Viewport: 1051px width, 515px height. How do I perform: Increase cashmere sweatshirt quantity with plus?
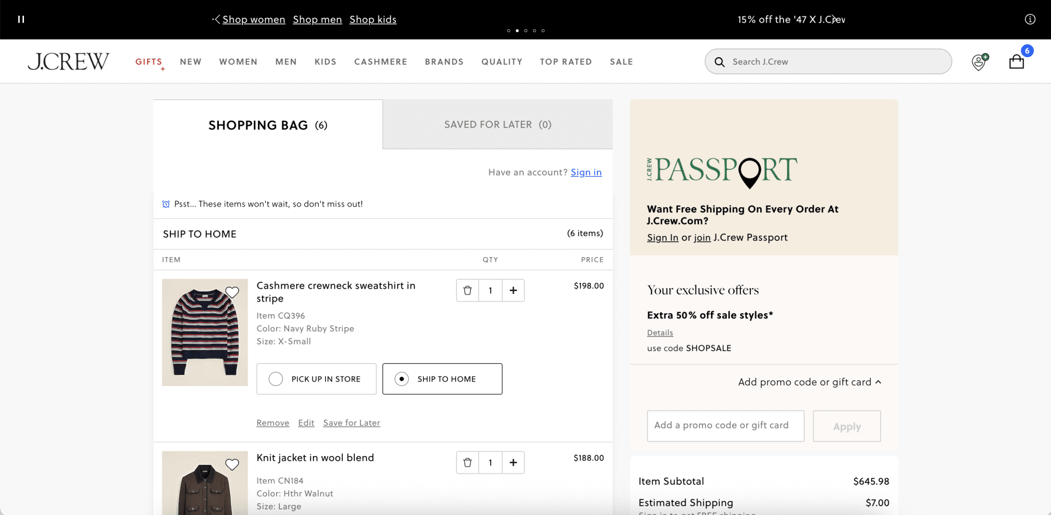(513, 290)
